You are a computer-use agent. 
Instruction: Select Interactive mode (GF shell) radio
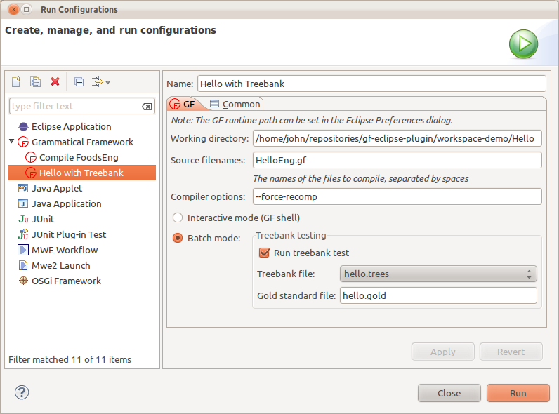[x=178, y=218]
